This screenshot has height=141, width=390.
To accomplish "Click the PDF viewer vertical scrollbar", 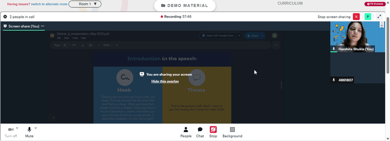I will click(282, 85).
